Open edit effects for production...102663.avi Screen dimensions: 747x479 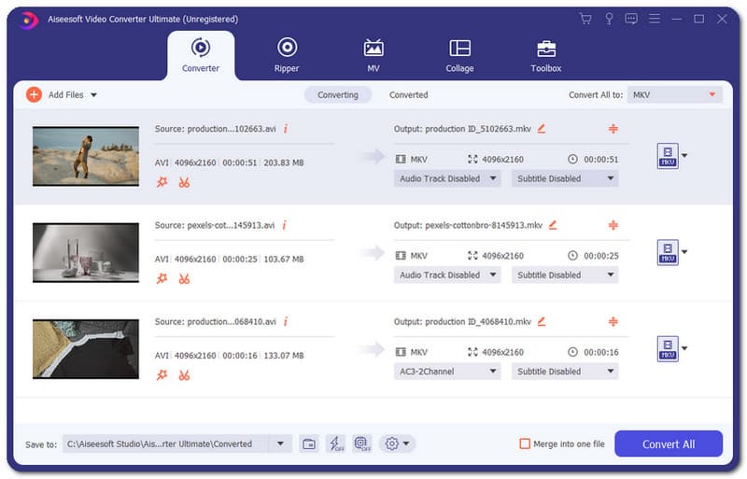coord(162,182)
